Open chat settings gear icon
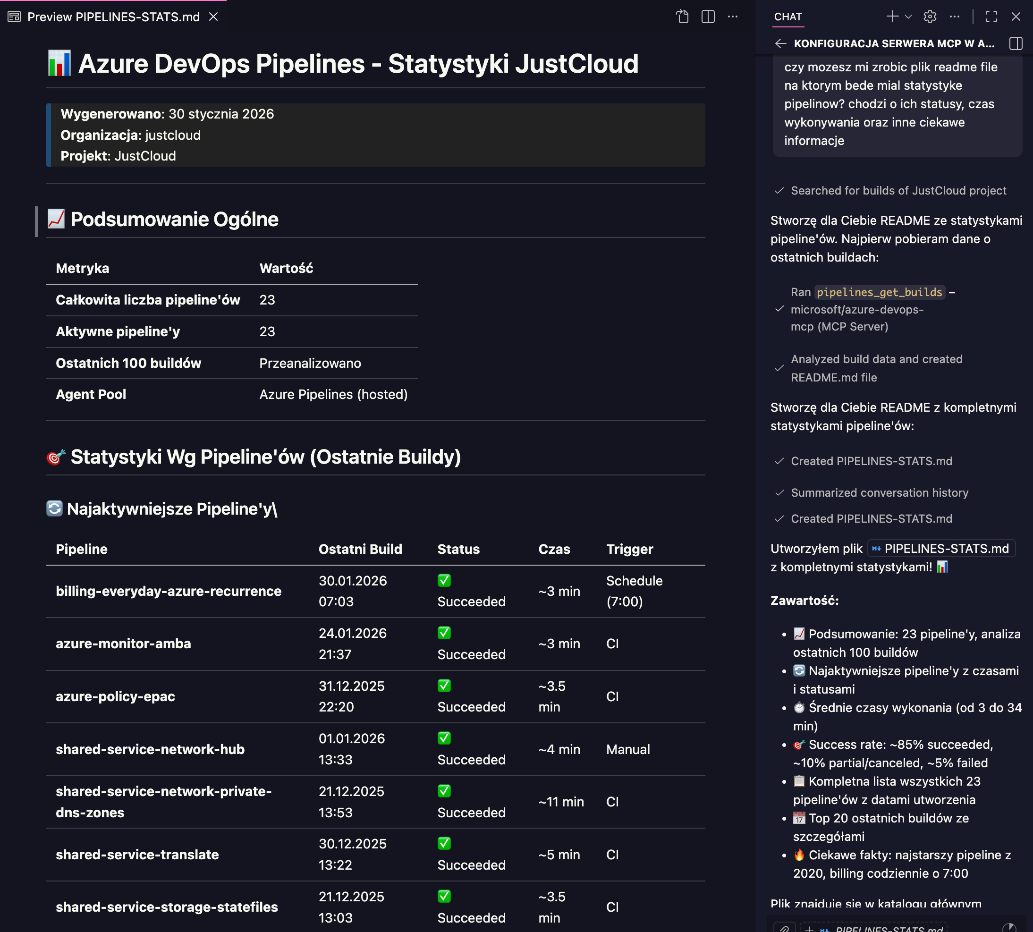Image resolution: width=1033 pixels, height=932 pixels. pos(930,17)
